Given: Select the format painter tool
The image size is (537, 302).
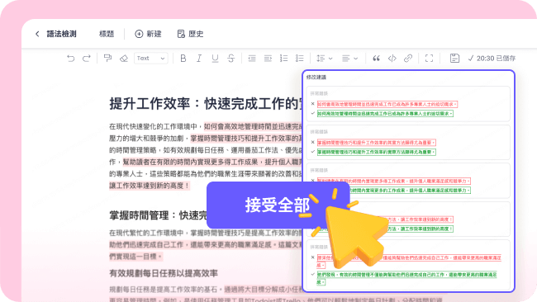Looking at the screenshot, I should [107, 58].
